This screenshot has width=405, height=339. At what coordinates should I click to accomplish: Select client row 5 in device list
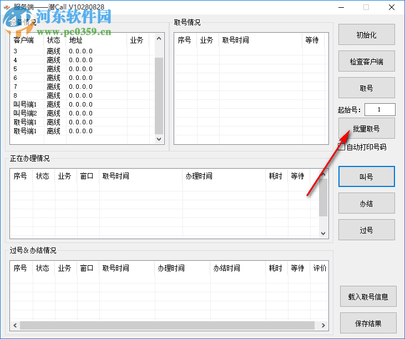point(82,69)
